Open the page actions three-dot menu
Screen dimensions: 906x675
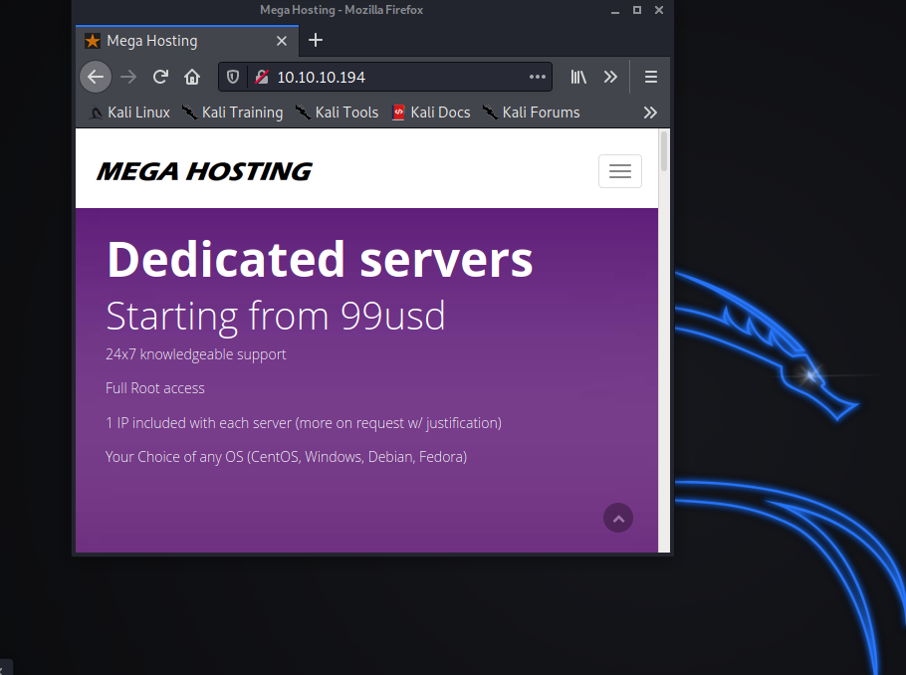tap(538, 77)
